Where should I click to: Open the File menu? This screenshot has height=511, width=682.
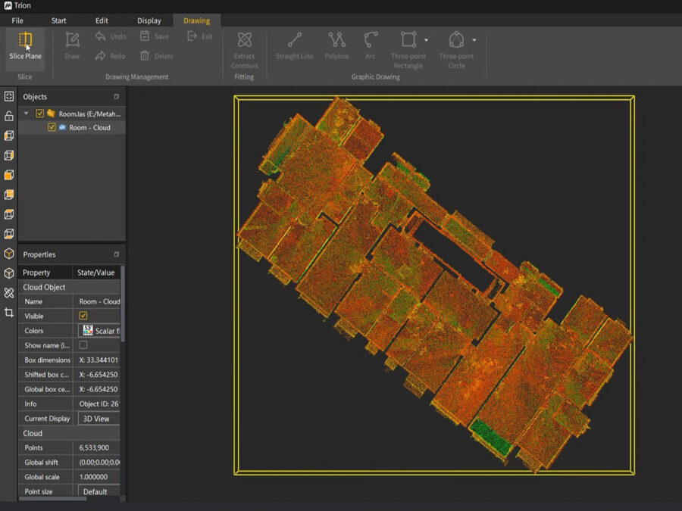(17, 20)
